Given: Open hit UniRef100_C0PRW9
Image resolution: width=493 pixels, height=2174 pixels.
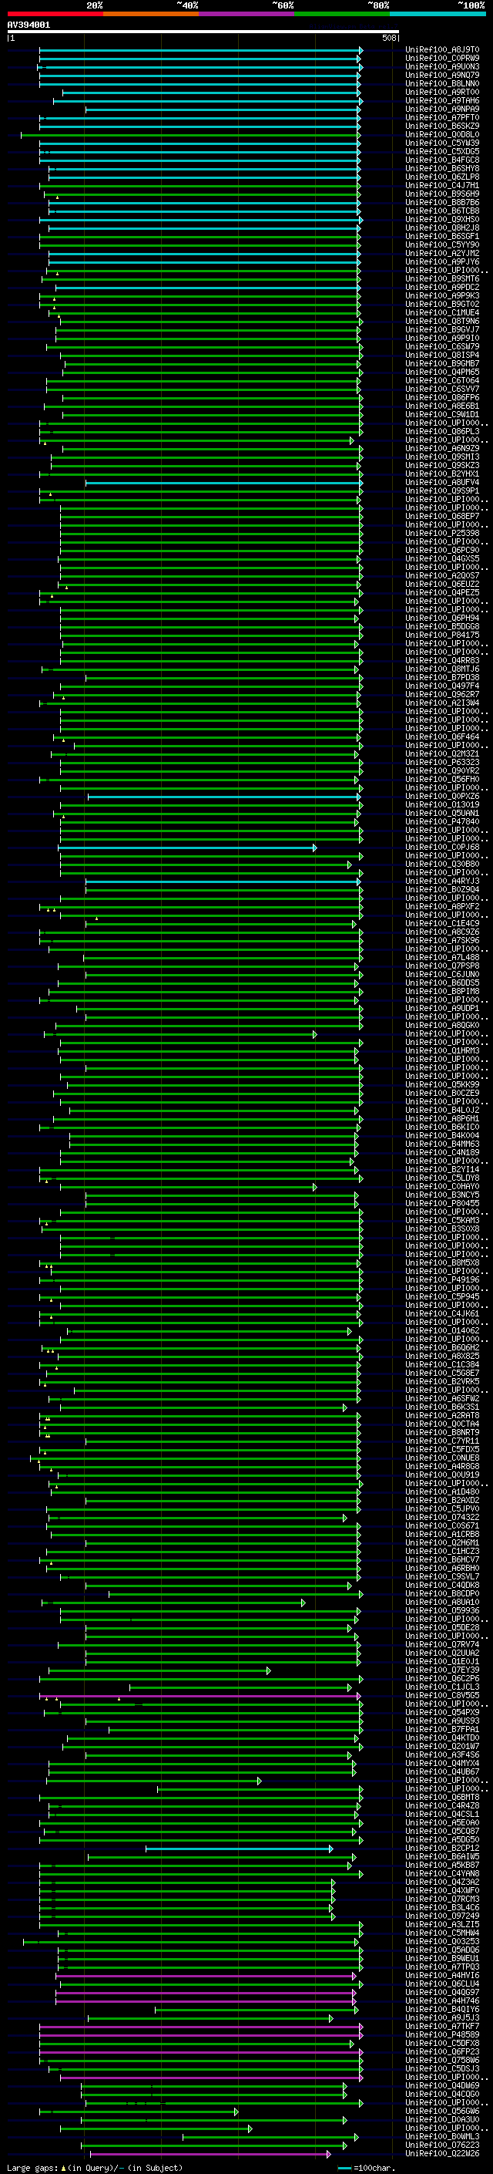Looking at the screenshot, I should (442, 59).
